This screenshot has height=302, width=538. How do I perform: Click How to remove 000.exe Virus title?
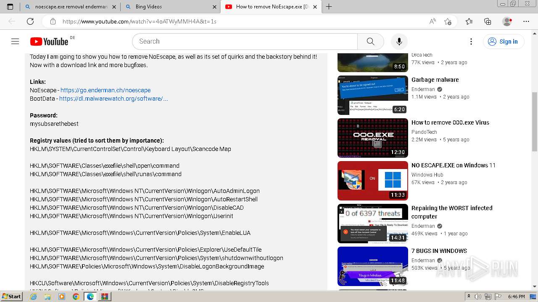pyautogui.click(x=450, y=122)
